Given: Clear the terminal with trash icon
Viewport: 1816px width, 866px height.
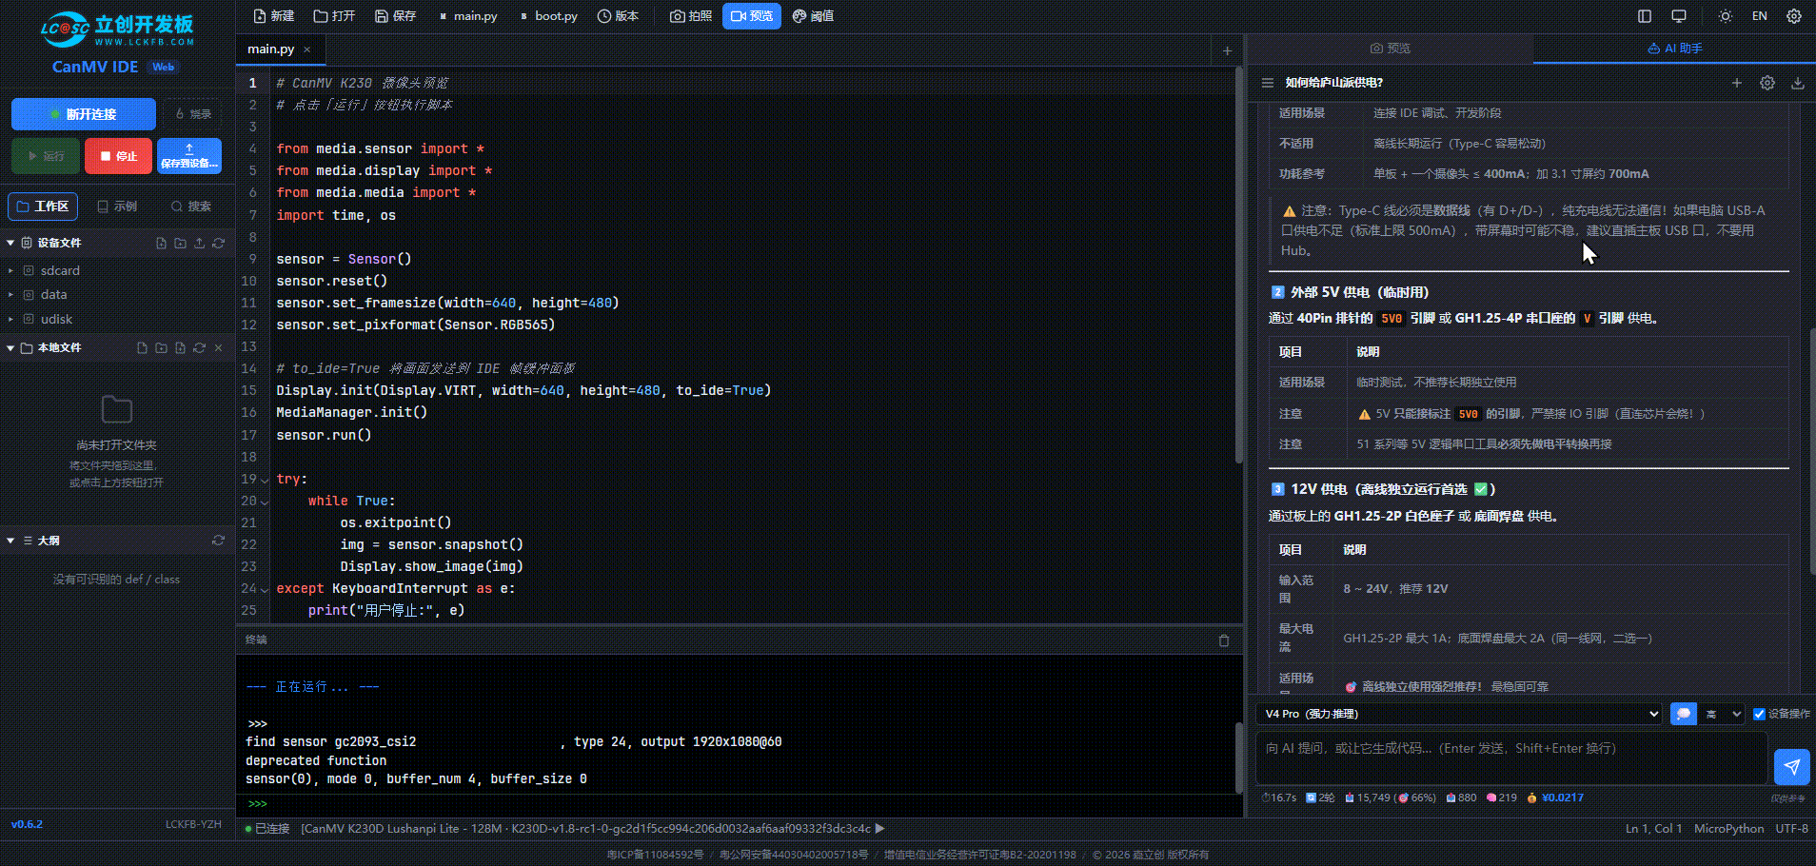Looking at the screenshot, I should point(1224,640).
